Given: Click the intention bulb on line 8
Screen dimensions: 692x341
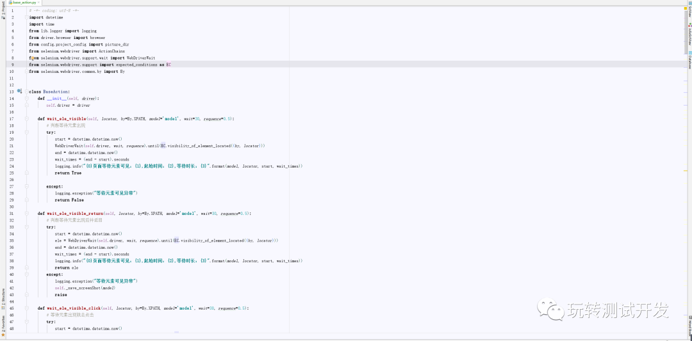Looking at the screenshot, I should pyautogui.click(x=31, y=58).
